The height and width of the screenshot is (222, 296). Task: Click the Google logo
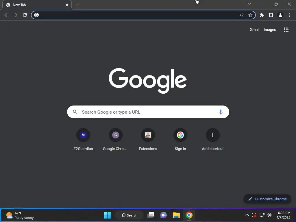(x=148, y=81)
